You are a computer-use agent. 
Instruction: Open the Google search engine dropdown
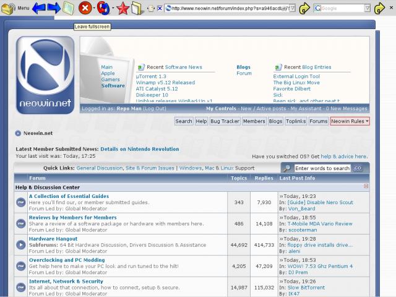point(368,8)
